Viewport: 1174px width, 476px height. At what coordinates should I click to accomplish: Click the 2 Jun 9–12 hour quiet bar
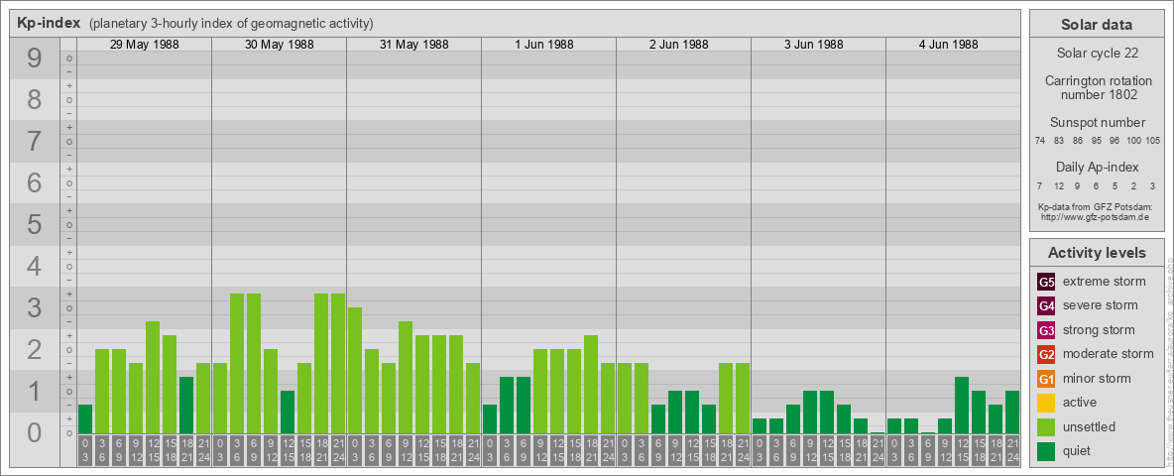pyautogui.click(x=675, y=413)
